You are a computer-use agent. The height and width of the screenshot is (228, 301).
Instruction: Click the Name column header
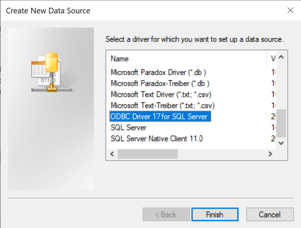187,59
